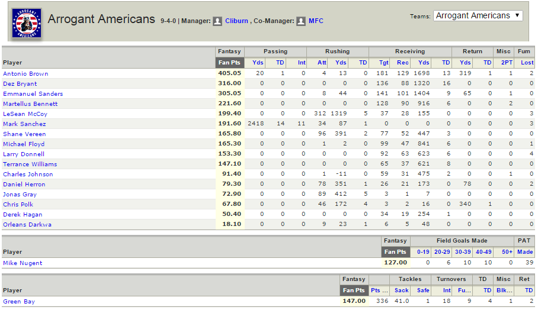Sort by 0-19 field goals column
The image size is (538, 310).
tap(423, 252)
